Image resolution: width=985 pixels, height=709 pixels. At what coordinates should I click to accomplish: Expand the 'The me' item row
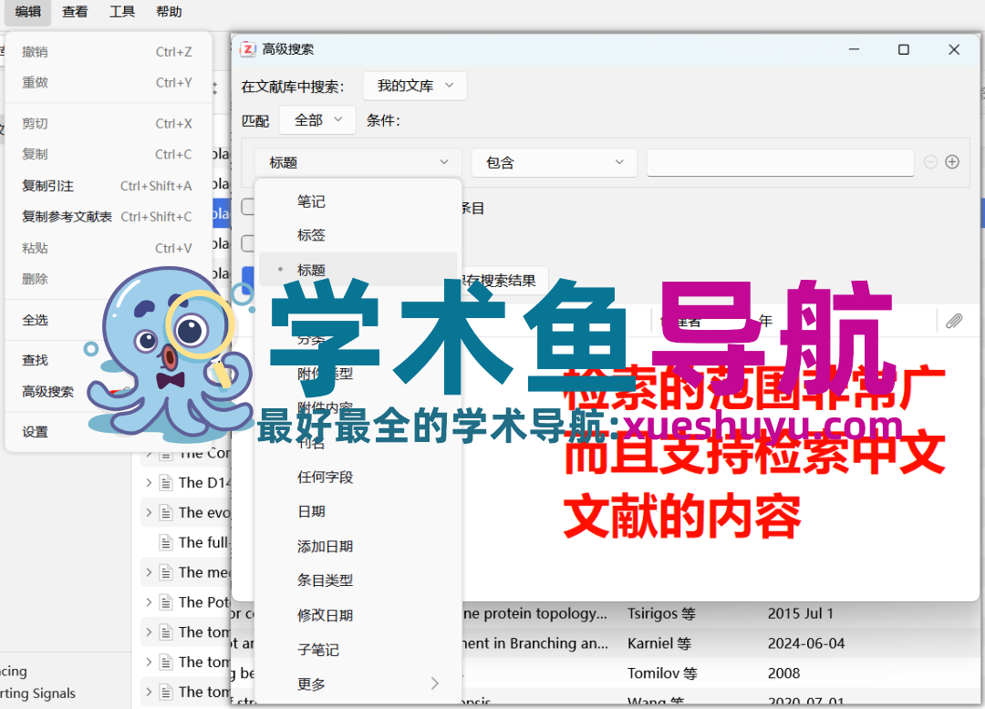pos(149,572)
